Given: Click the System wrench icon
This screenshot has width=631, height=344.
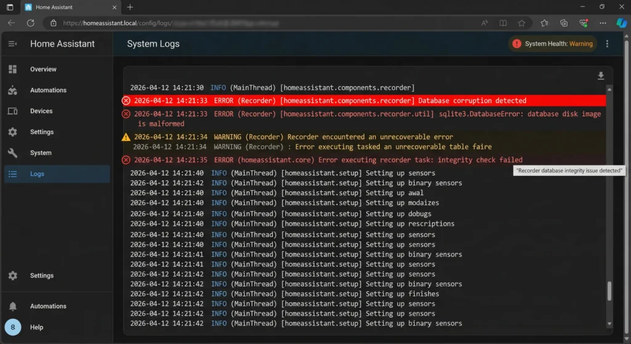Looking at the screenshot, I should click(x=12, y=153).
